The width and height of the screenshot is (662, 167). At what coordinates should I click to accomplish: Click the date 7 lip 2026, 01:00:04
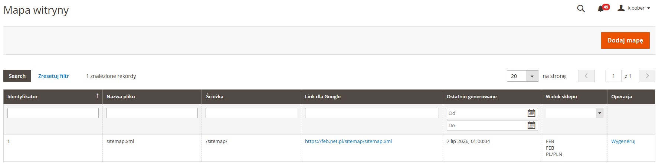pos(468,141)
